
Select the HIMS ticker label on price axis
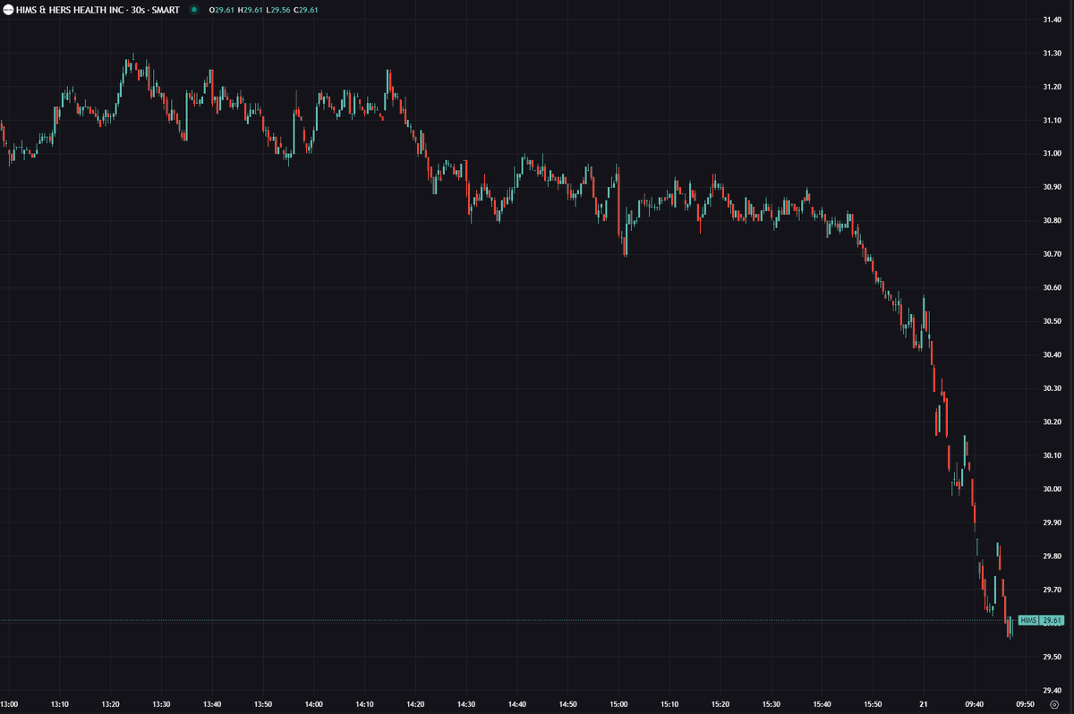point(1027,620)
